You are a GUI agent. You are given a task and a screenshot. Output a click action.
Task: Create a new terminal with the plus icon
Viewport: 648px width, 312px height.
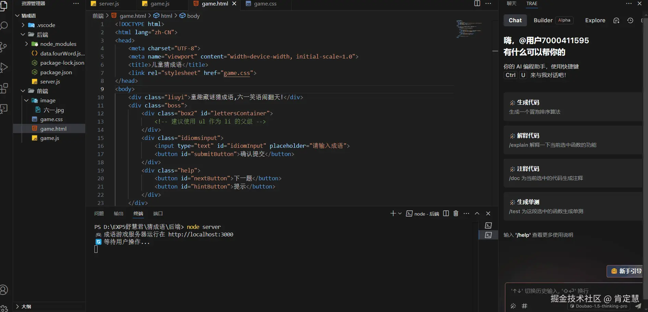pyautogui.click(x=393, y=213)
